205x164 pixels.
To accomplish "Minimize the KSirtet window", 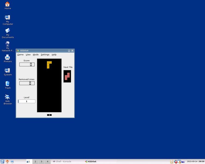I will (69, 51).
